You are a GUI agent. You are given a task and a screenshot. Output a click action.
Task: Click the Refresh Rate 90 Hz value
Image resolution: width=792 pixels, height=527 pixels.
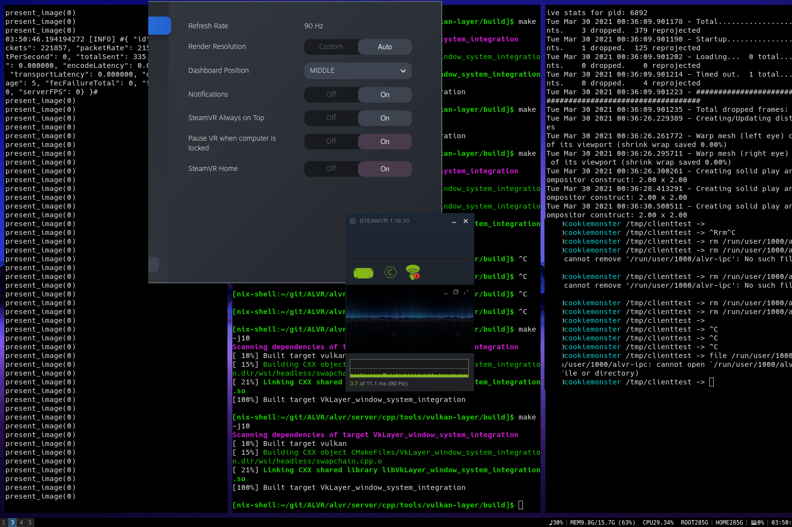pos(314,26)
